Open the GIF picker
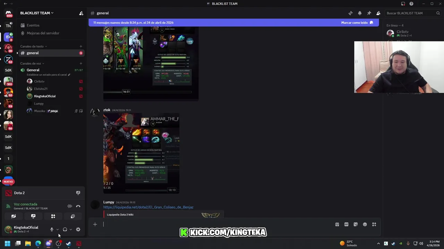Screen dimensions: 444x249 (x=346, y=224)
